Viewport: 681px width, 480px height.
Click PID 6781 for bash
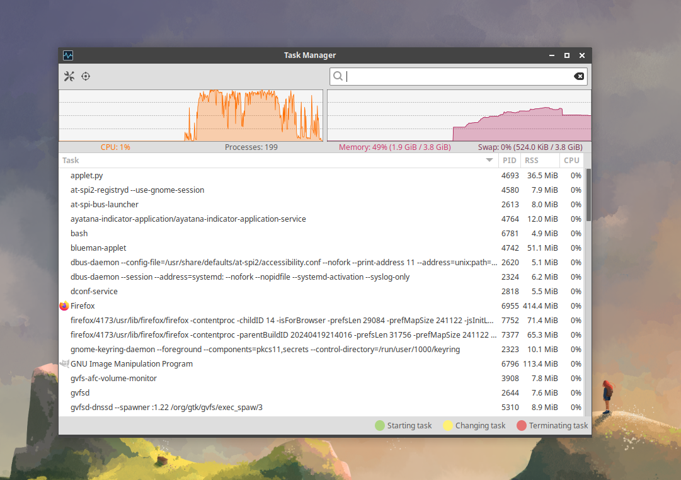click(510, 233)
